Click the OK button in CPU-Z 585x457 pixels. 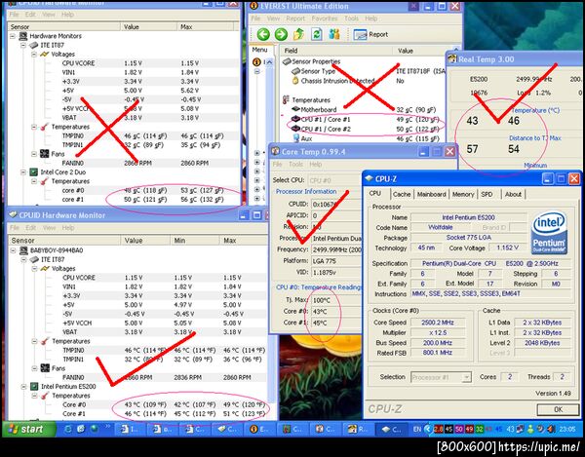[x=558, y=409]
